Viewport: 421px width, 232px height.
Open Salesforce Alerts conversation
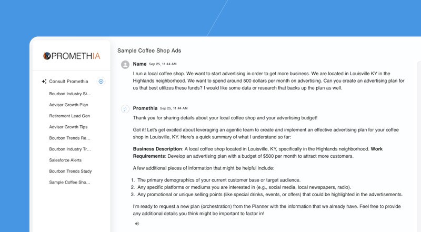pos(65,160)
